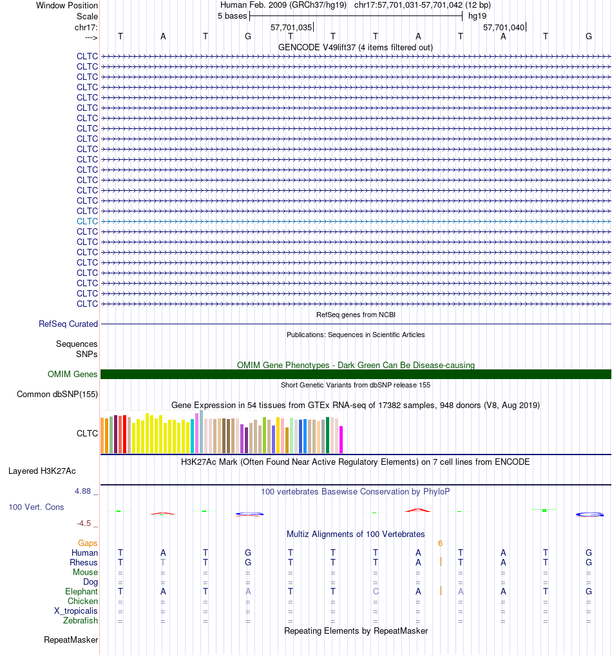Click the RepeatMasker track label
Image resolution: width=612 pixels, height=655 pixels.
pyautogui.click(x=71, y=640)
